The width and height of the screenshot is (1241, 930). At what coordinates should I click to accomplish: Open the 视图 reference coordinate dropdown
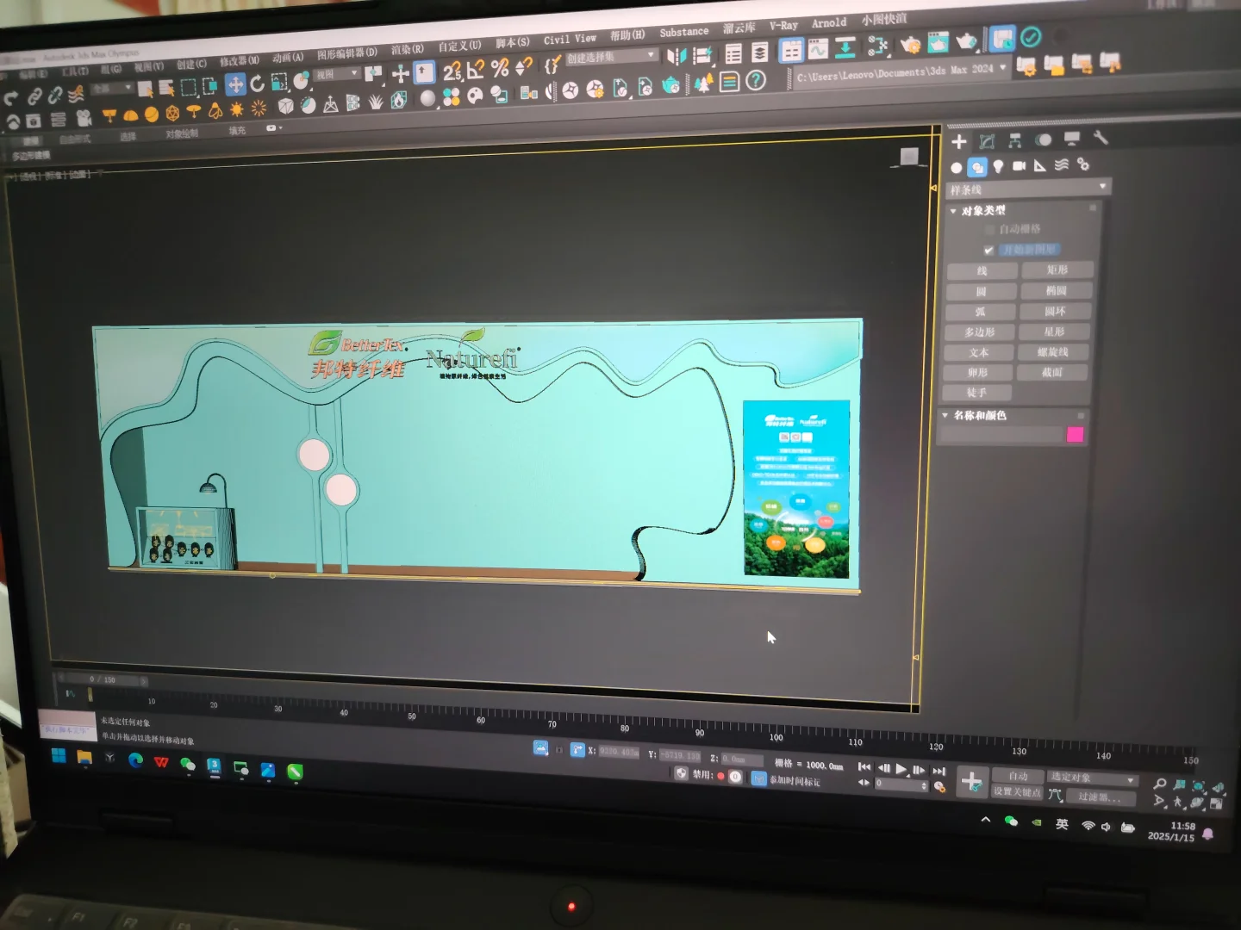(x=336, y=74)
